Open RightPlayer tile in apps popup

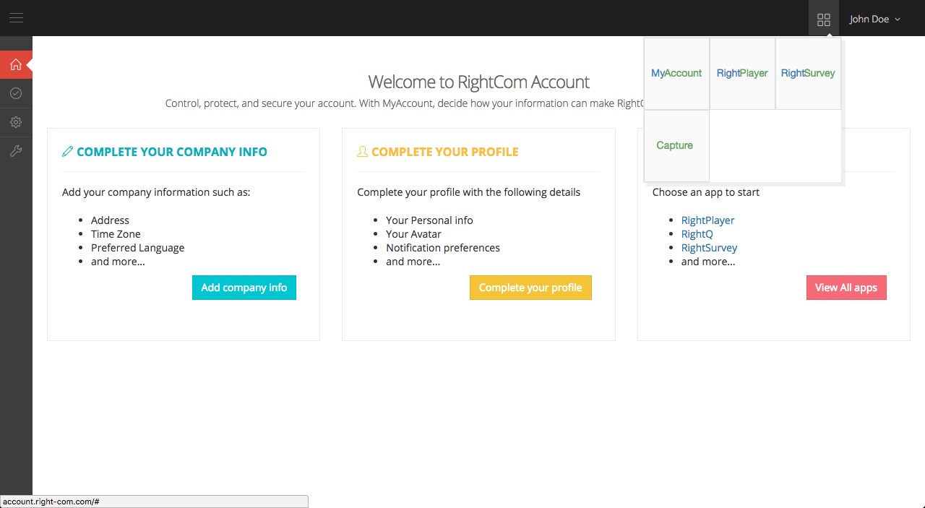coord(742,73)
